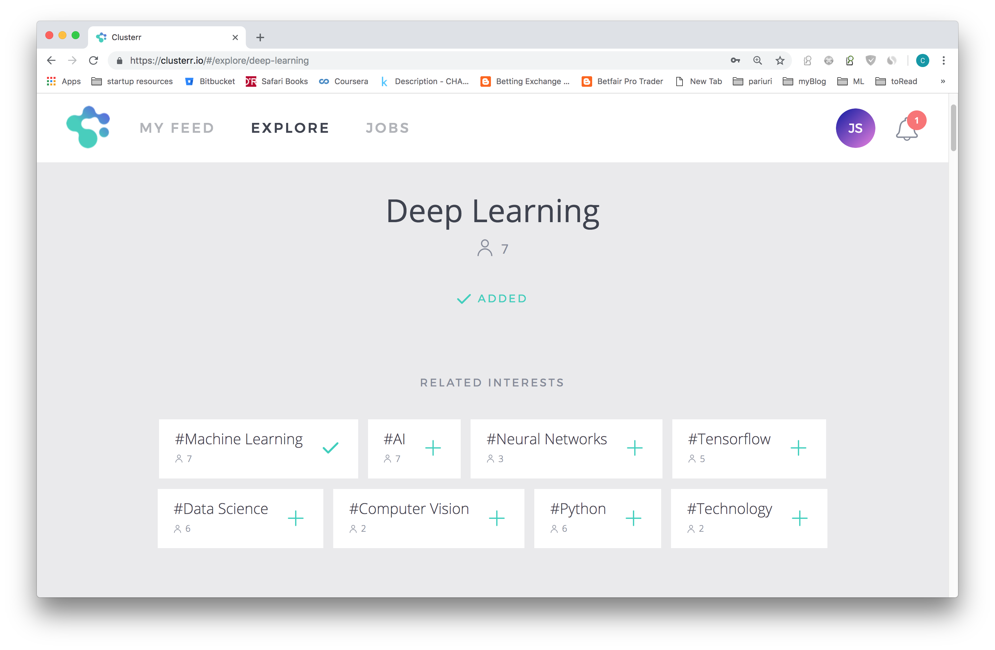
Task: Toggle the ADDED status for Deep Learning
Action: (x=492, y=298)
